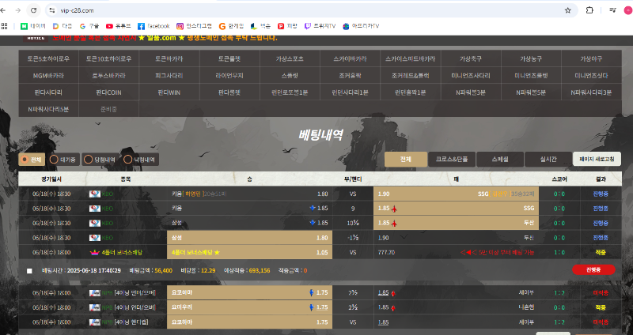The height and width of the screenshot is (335, 633).
Task: Switch to the 스페셜 tab
Action: pos(500,160)
